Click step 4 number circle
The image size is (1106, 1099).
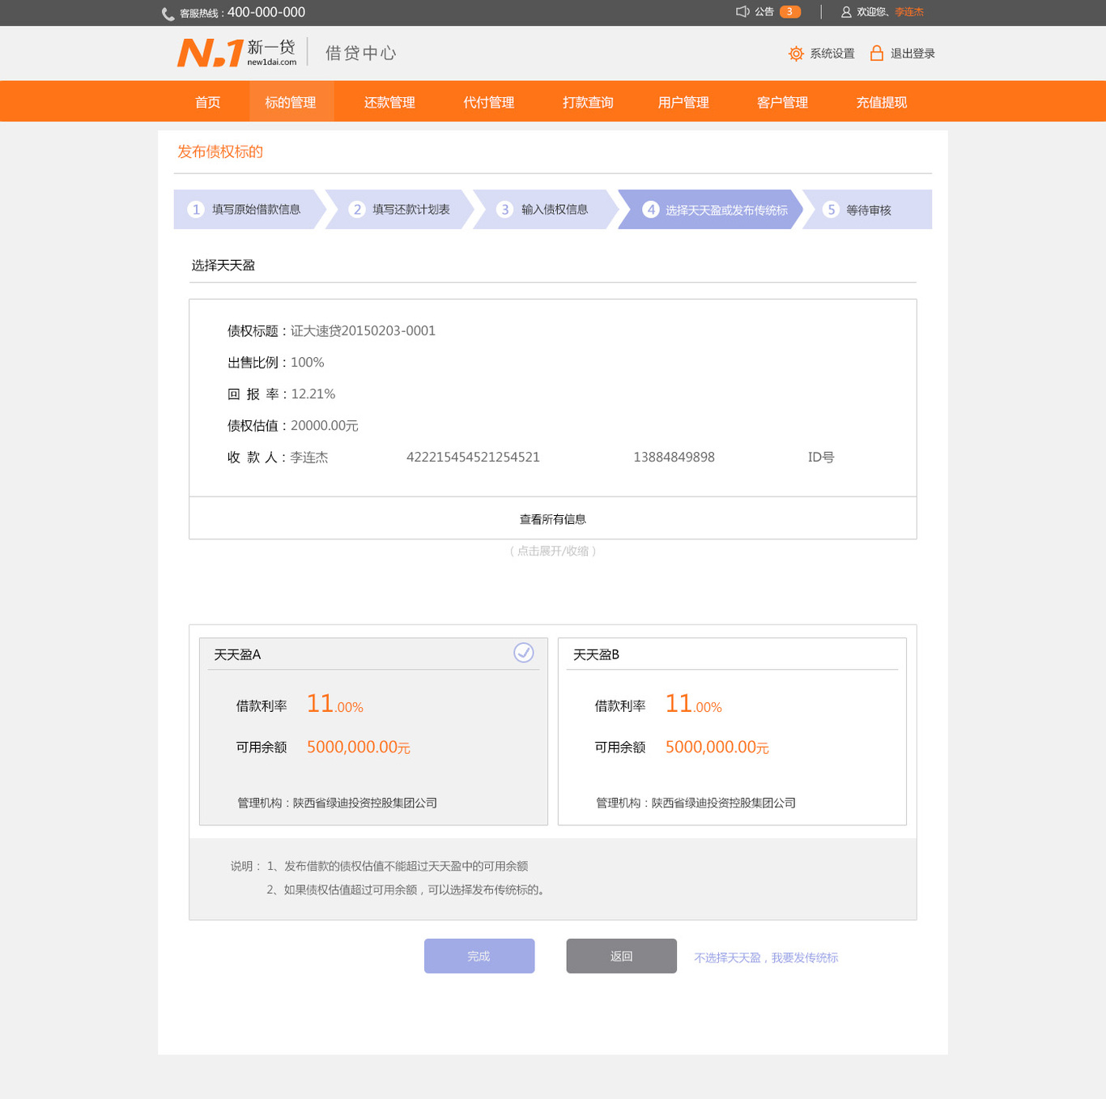pos(651,209)
